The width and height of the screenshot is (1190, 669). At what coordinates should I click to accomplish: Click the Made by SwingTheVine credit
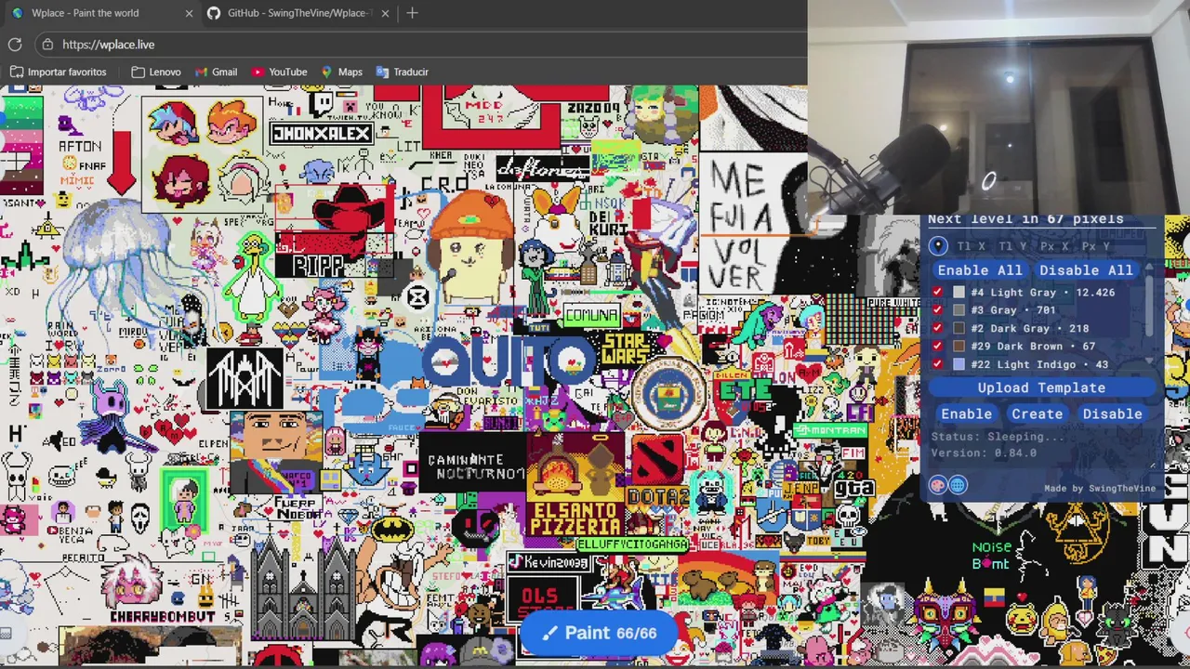point(1100,489)
